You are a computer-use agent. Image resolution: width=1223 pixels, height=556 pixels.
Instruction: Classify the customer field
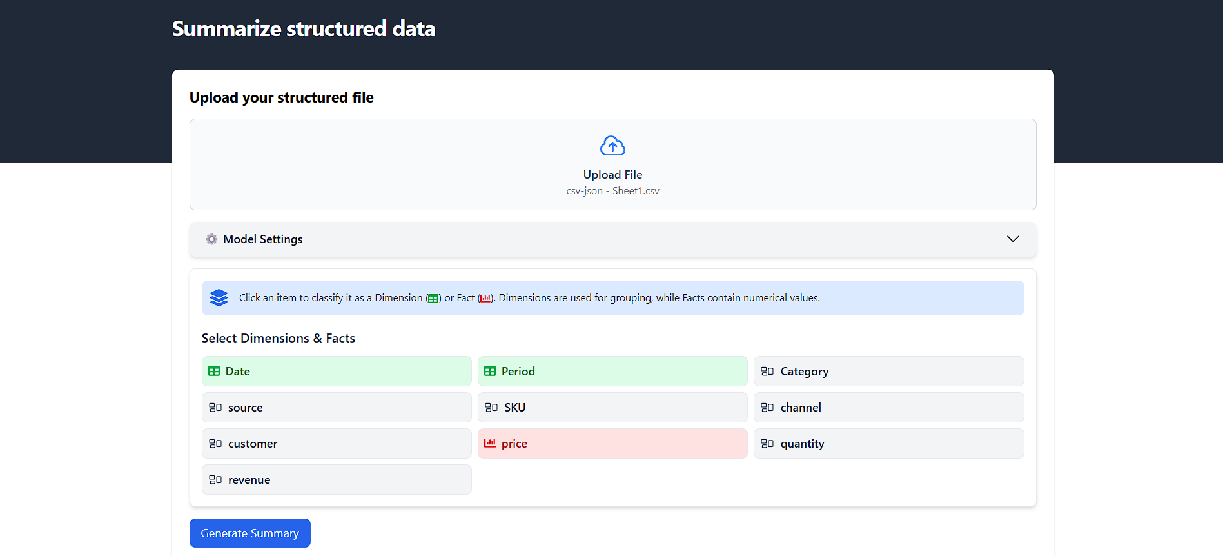[x=337, y=444]
